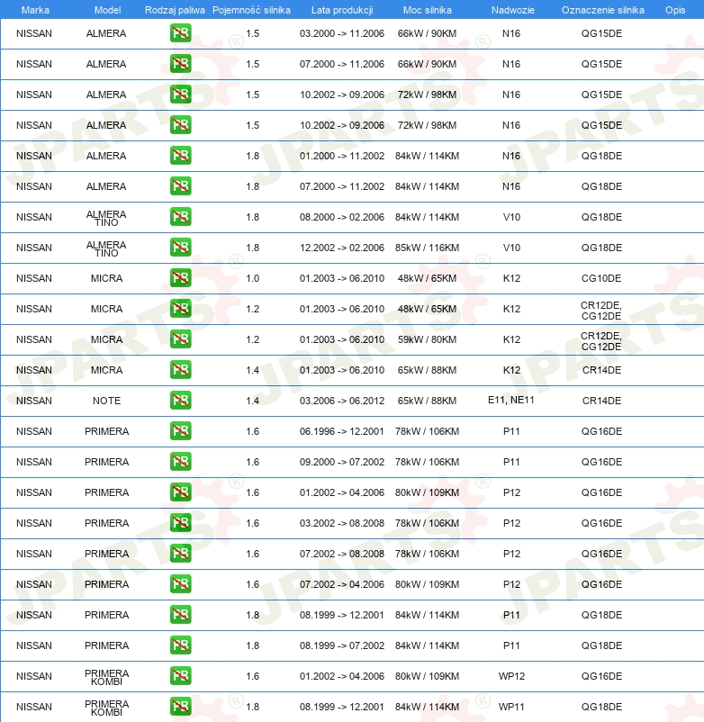The width and height of the screenshot is (704, 722).
Task: Click the Lata produkcji column header
Action: coord(341,10)
